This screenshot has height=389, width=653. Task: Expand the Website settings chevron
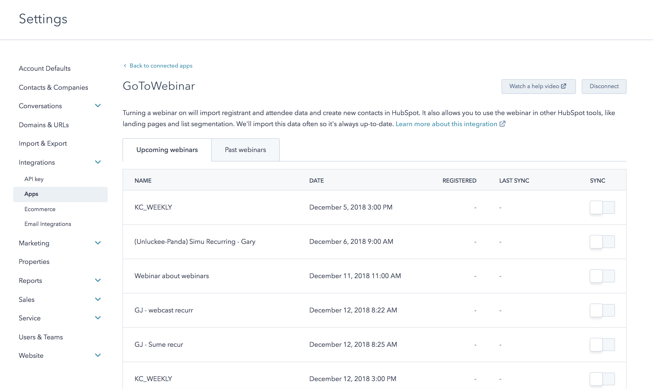tap(98, 355)
